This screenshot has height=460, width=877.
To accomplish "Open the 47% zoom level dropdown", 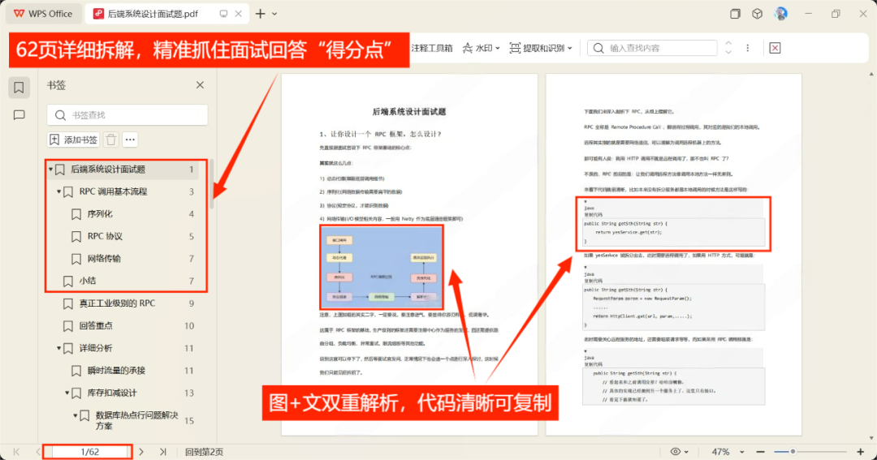I will pos(727,452).
